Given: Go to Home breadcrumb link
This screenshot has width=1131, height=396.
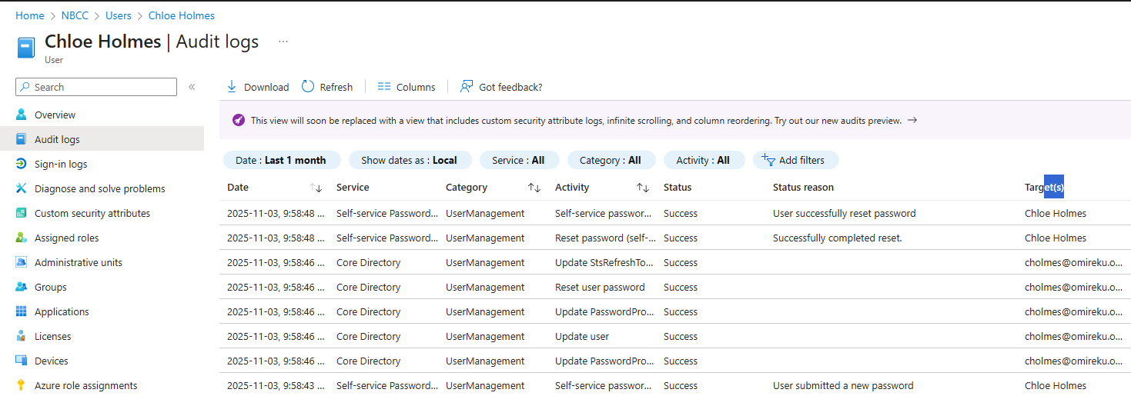Looking at the screenshot, I should coord(30,15).
